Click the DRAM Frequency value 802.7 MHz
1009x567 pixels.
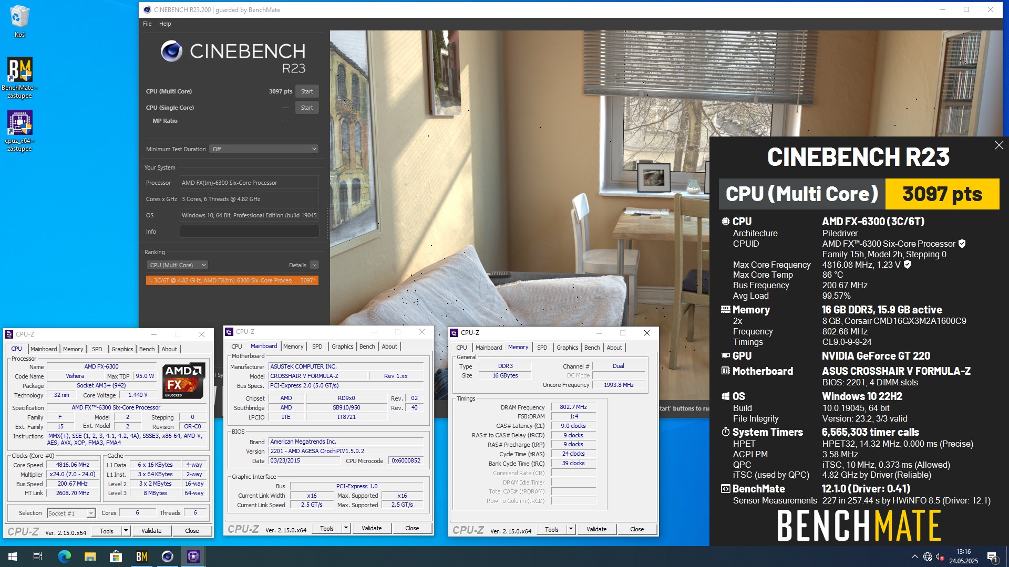pos(573,407)
